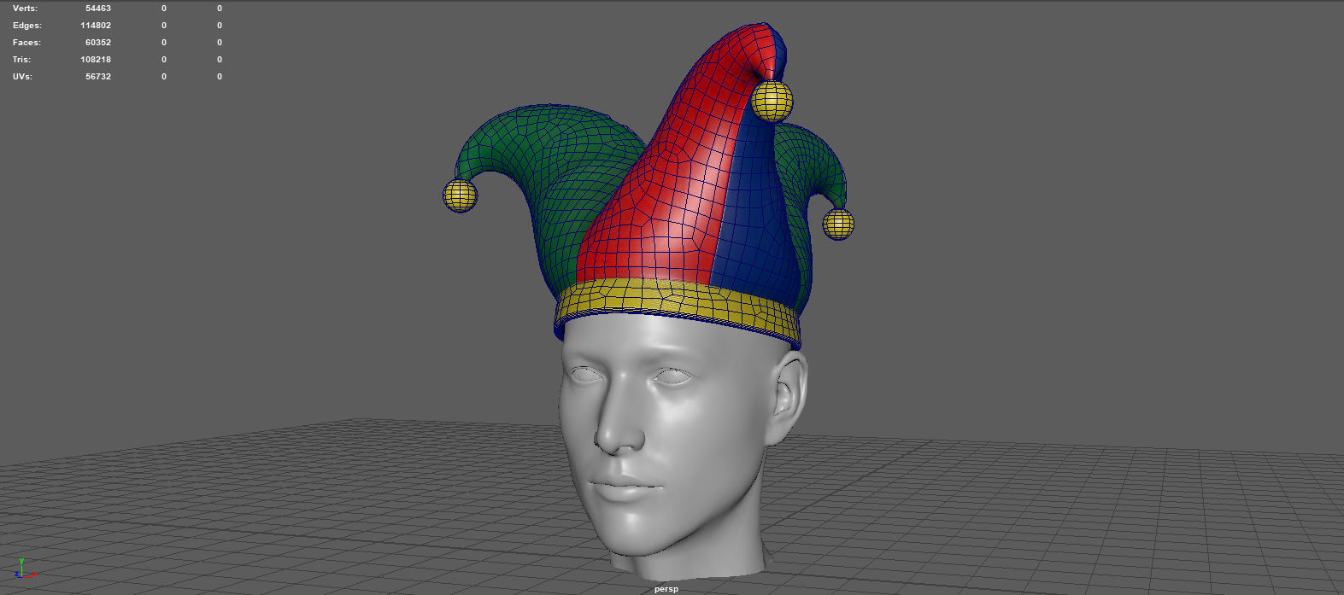Click the Tris: label in HUD
This screenshot has width=1344, height=595.
coord(21,59)
